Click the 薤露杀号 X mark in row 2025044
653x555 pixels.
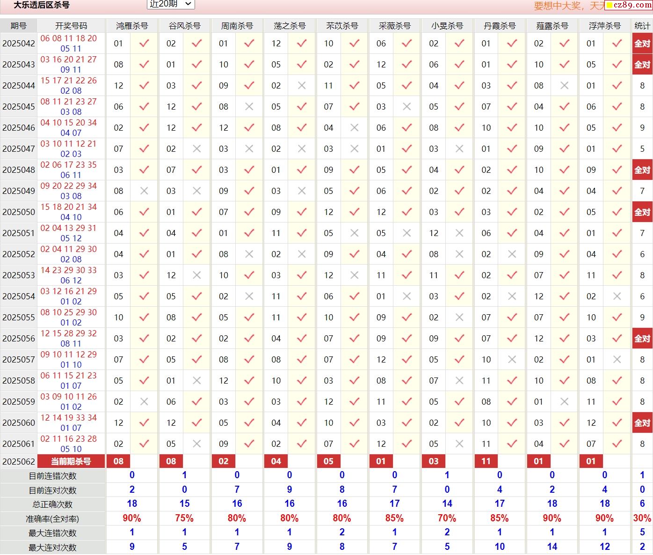[x=565, y=86]
